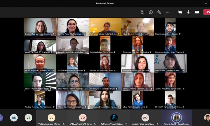The height and width of the screenshot is (126, 210).
Task: Open the raise hand reactions icon
Action: pyautogui.click(x=159, y=12)
